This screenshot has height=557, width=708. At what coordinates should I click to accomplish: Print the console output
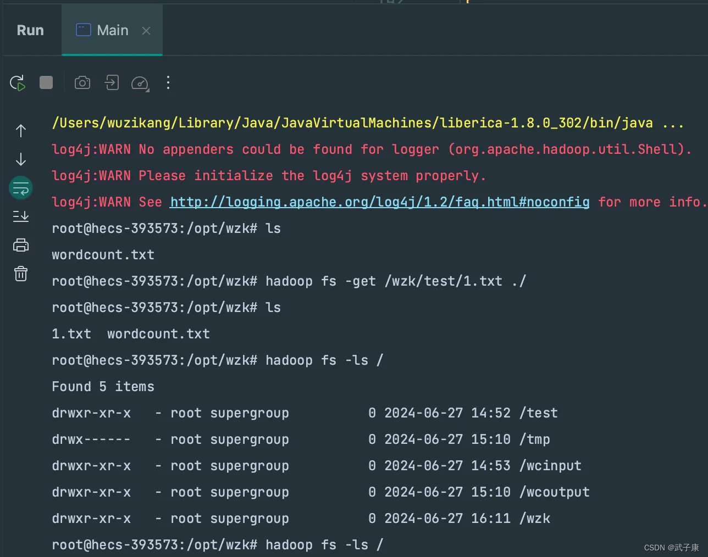tap(20, 245)
